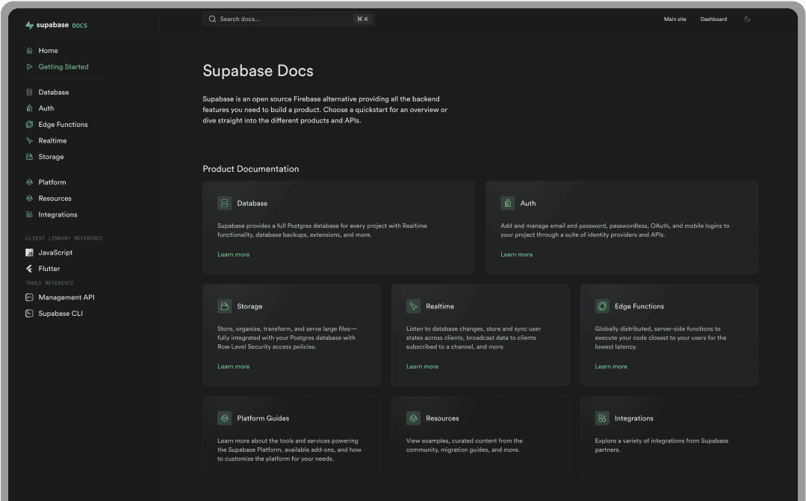Click the Supabase lightning bolt logo
This screenshot has width=806, height=501.
(29, 25)
